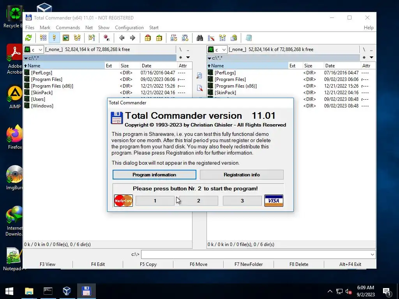Go forward with the right arrow icon
399x299 pixels.
[x=132, y=38]
